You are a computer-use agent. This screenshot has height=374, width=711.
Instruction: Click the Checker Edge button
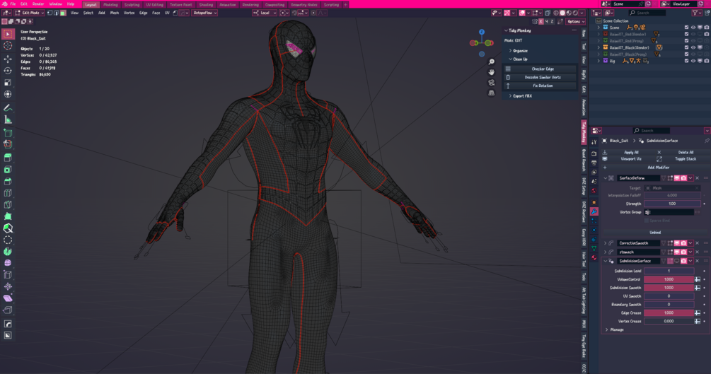click(543, 69)
